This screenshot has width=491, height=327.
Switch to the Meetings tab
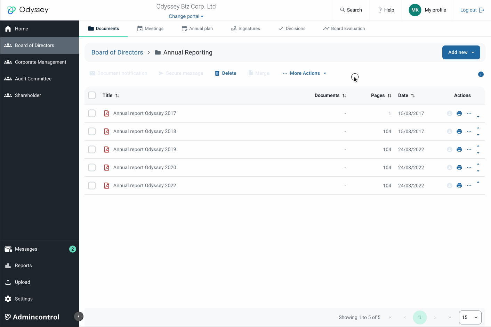(x=150, y=28)
